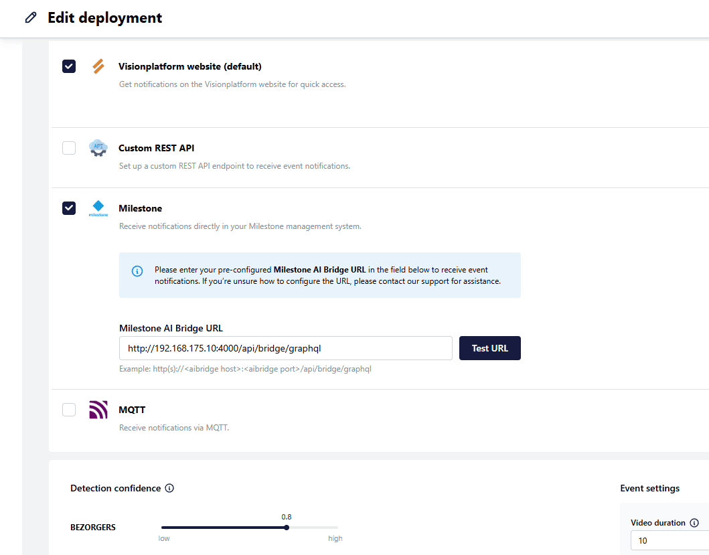This screenshot has height=555, width=709.
Task: Click the Milestone section heading
Action: (x=141, y=208)
